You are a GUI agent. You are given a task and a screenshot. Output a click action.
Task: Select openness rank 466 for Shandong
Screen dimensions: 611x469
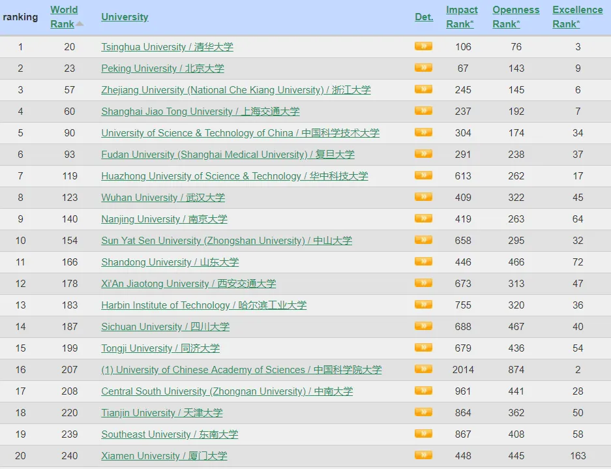(516, 262)
